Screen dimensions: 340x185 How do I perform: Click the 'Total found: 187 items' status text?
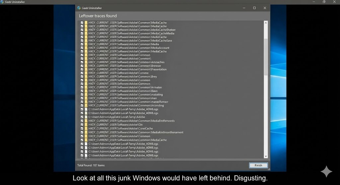pyautogui.click(x=91, y=165)
